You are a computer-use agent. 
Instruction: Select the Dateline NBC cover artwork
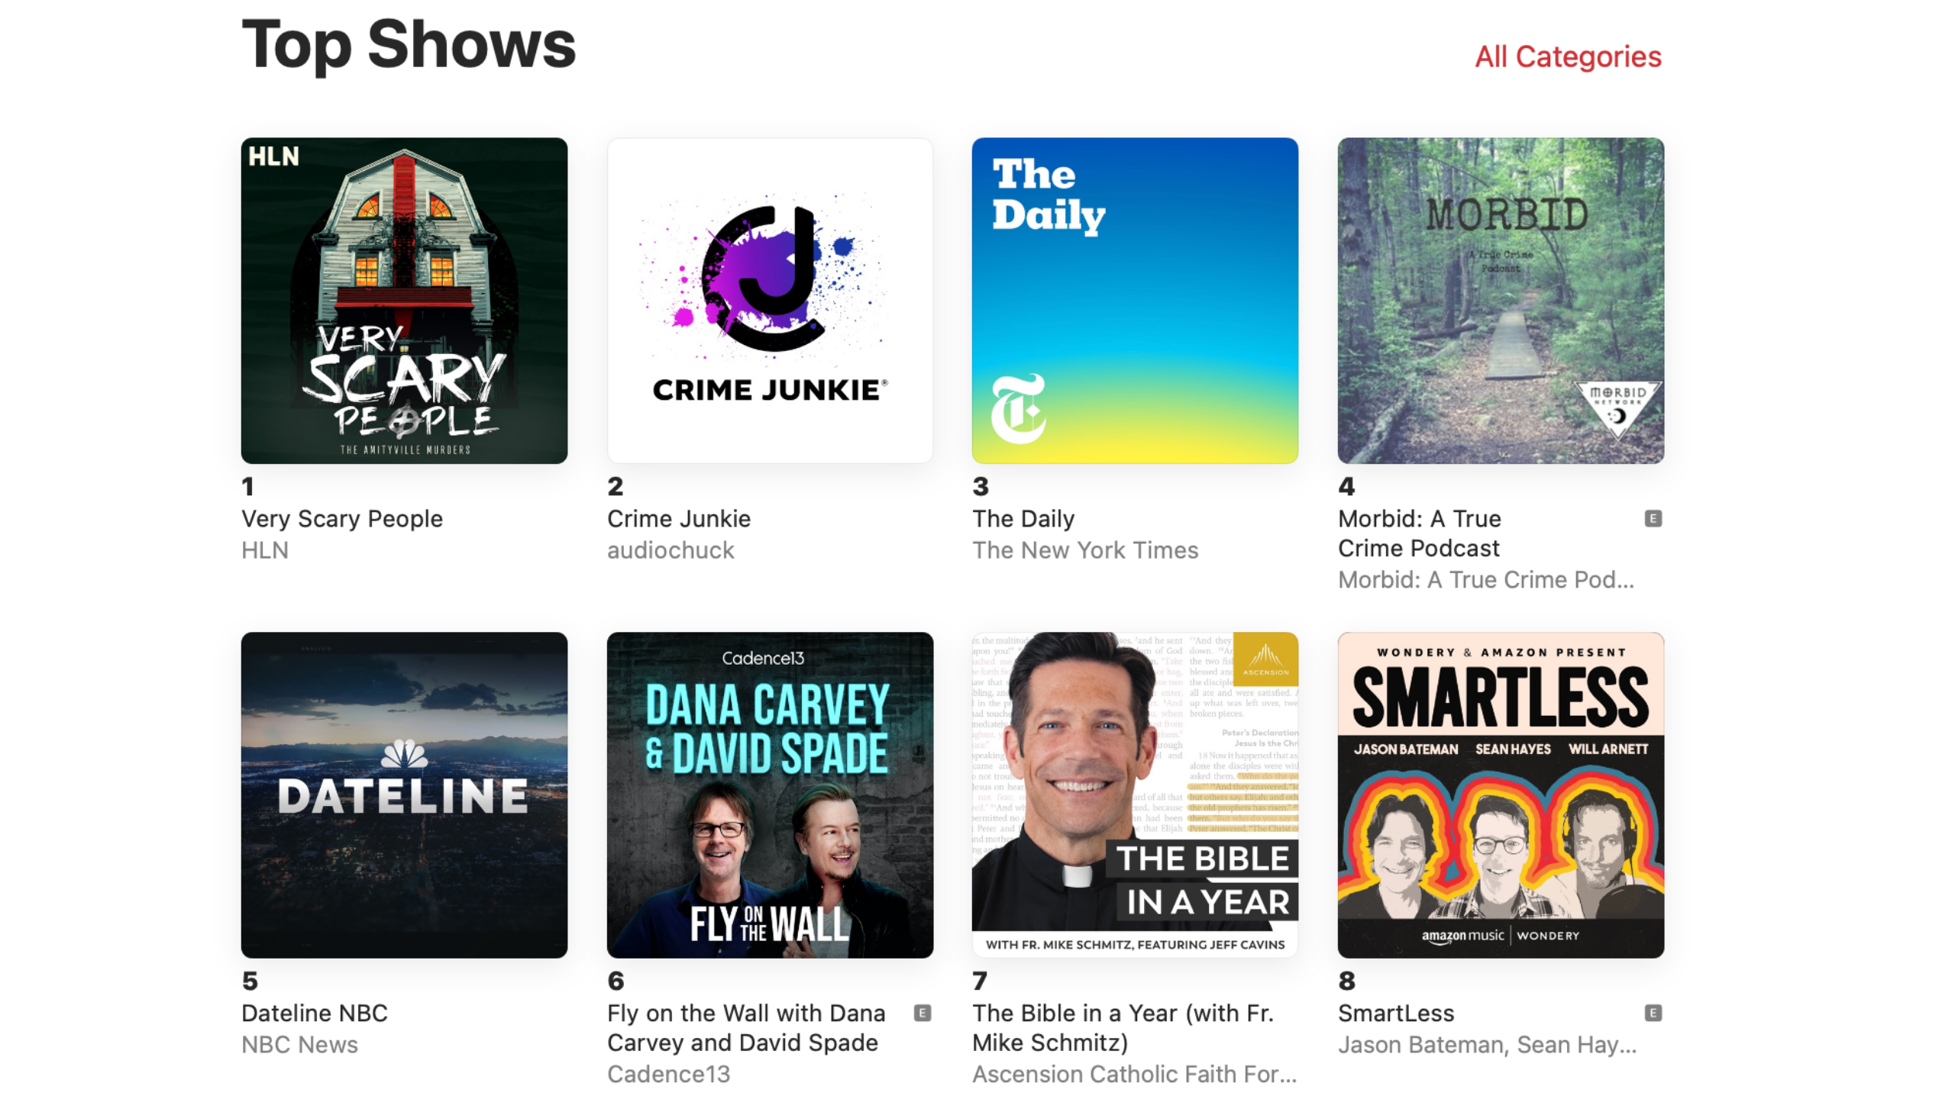[x=404, y=795]
